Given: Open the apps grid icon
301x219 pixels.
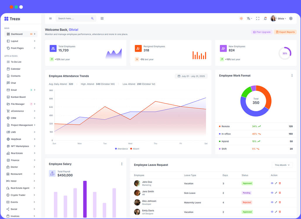Looking at the screenshot, I should click(x=102, y=18).
